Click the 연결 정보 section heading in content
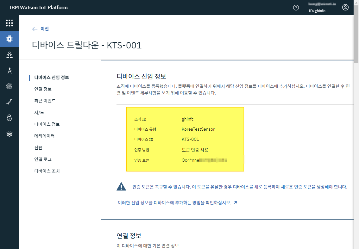 129,236
